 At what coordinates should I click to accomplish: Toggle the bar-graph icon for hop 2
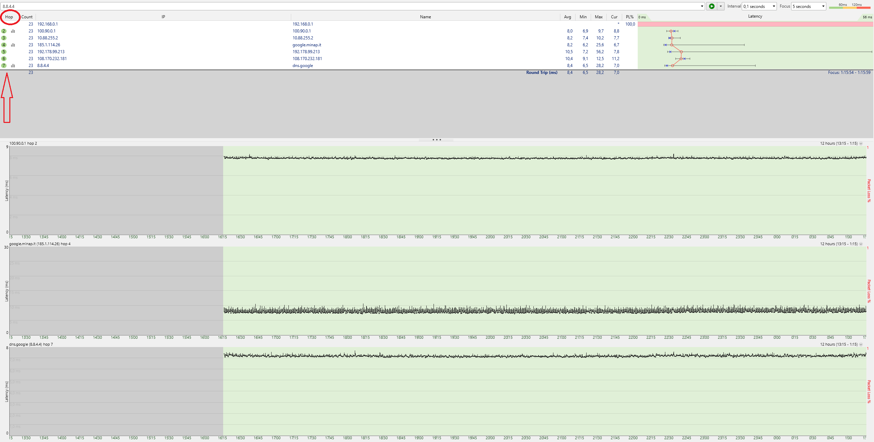(x=13, y=31)
